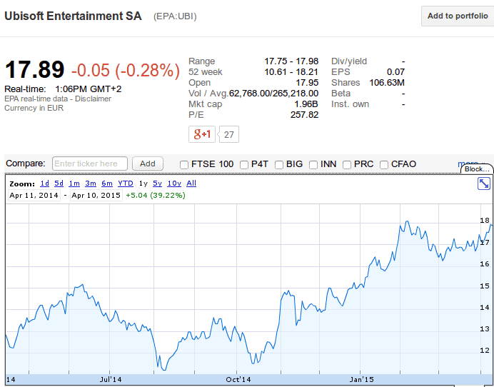Show All chart history range
The height and width of the screenshot is (387, 494).
(x=191, y=184)
